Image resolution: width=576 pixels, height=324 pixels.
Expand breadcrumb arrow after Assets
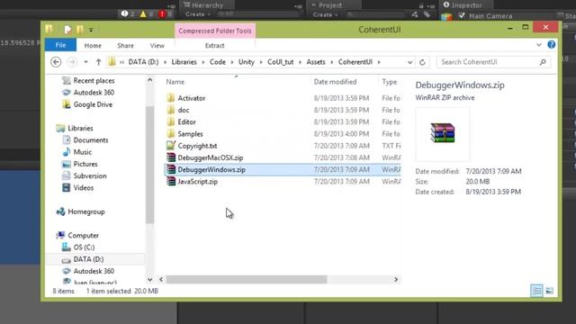point(332,62)
